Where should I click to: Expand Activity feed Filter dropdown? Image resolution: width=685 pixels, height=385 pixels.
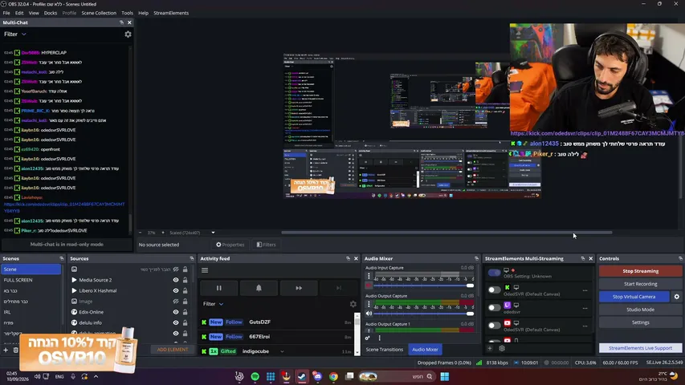click(213, 304)
